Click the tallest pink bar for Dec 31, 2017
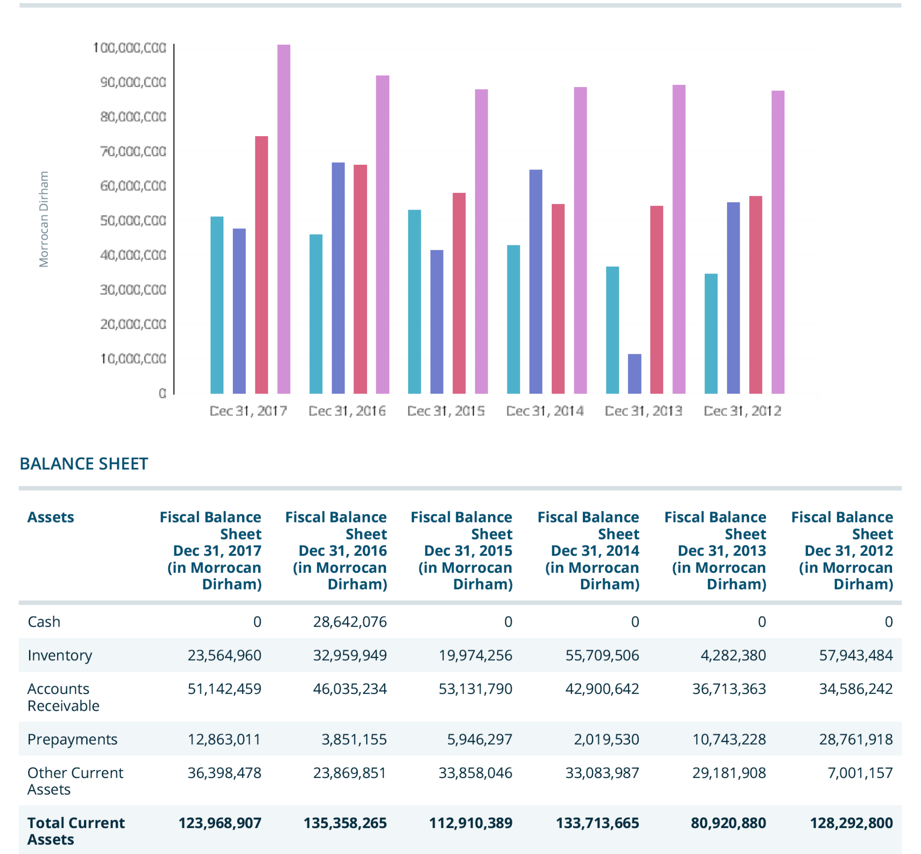This screenshot has height=854, width=921. [x=284, y=219]
